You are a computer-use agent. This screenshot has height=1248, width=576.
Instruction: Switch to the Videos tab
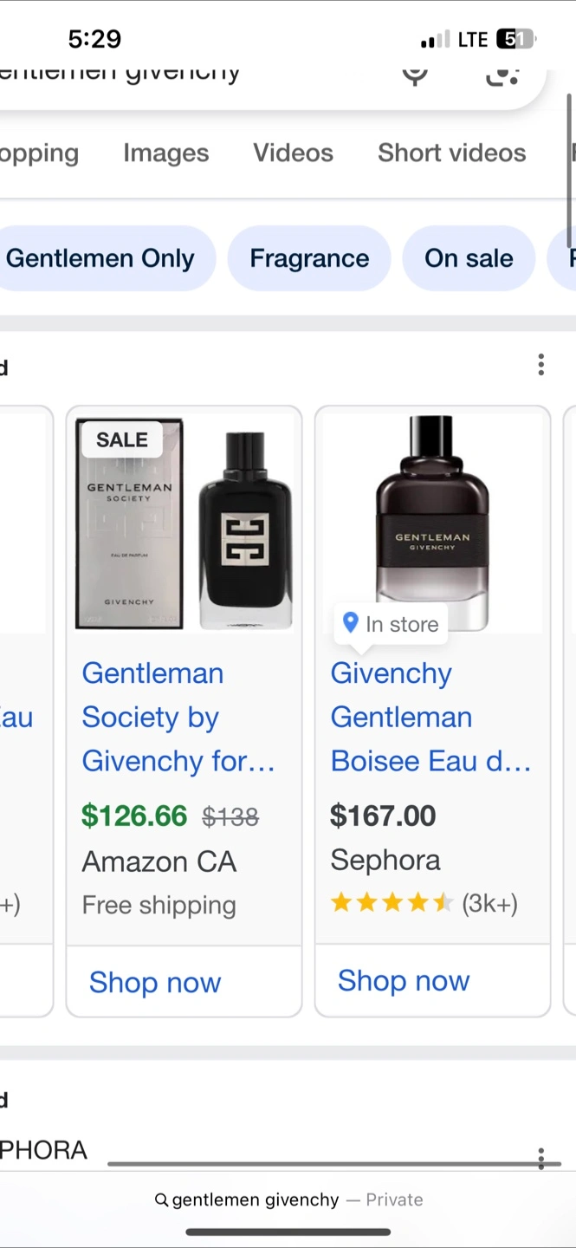click(293, 153)
